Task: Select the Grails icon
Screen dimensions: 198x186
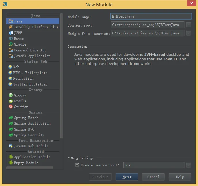Action: pyautogui.click(x=11, y=101)
